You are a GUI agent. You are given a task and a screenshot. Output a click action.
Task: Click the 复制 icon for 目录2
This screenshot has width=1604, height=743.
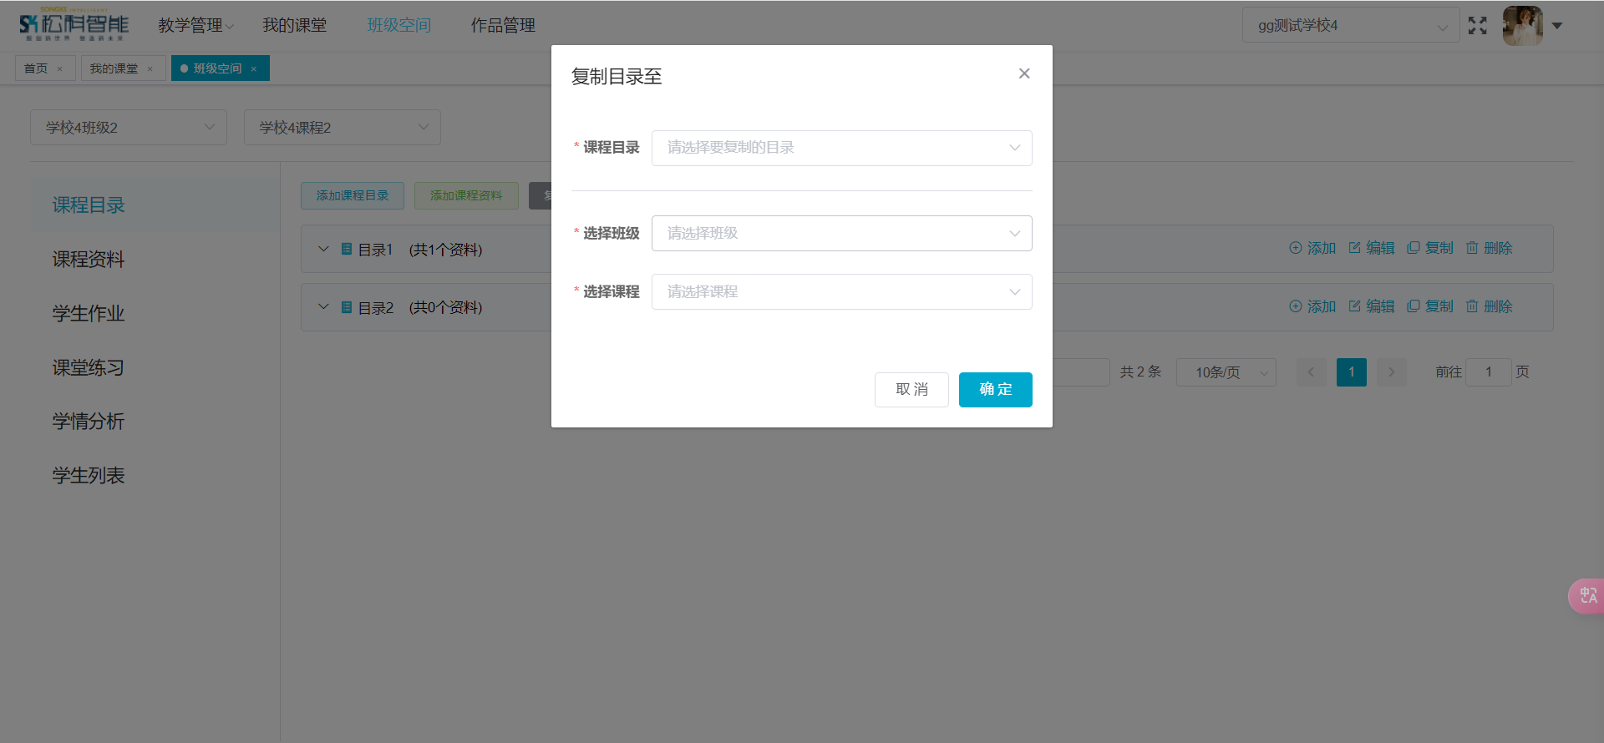point(1414,306)
